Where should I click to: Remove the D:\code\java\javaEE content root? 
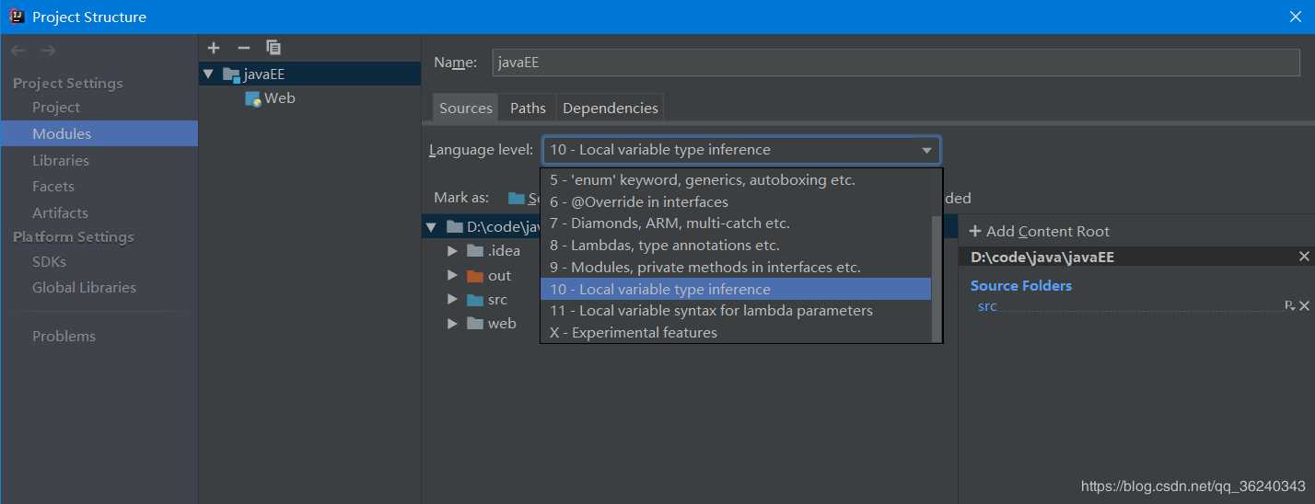[x=1304, y=257]
